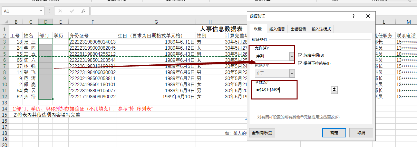
Task: Click the 取消 button
Action: [x=361, y=133]
